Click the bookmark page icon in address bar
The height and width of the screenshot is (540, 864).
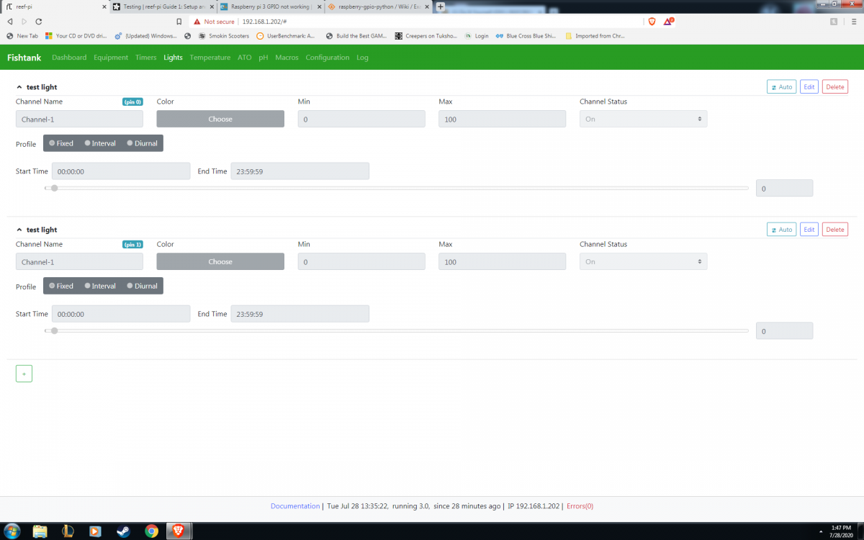(x=179, y=22)
